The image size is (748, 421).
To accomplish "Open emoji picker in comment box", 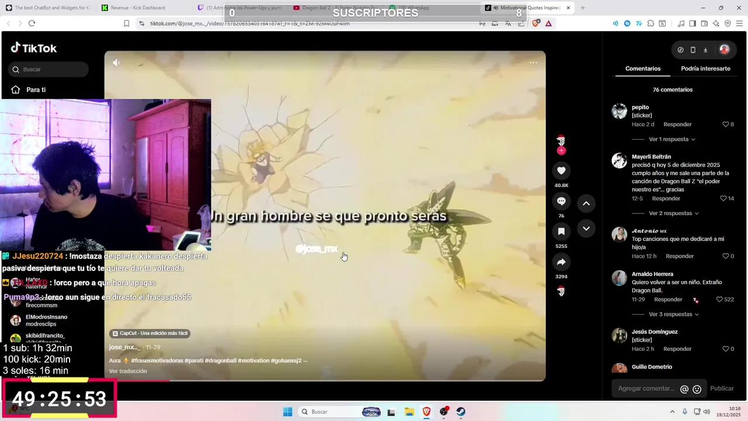I will [x=697, y=389].
